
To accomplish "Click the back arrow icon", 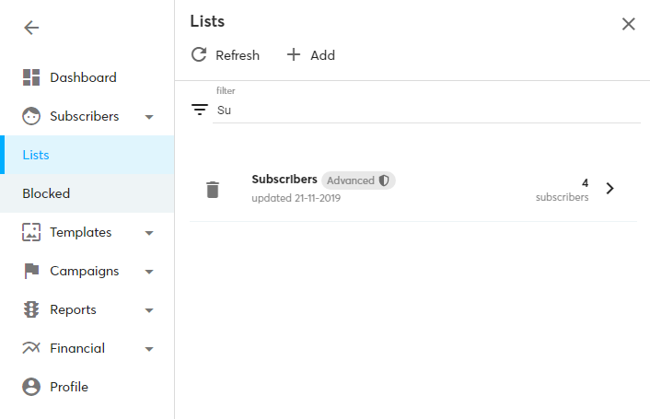I will [x=31, y=28].
